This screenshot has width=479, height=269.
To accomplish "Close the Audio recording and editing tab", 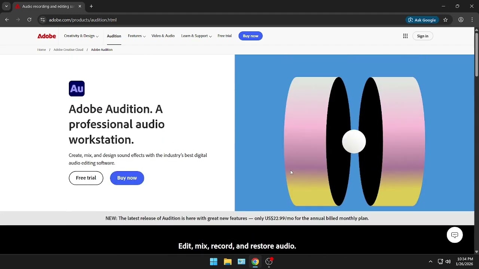I will pos(80,6).
